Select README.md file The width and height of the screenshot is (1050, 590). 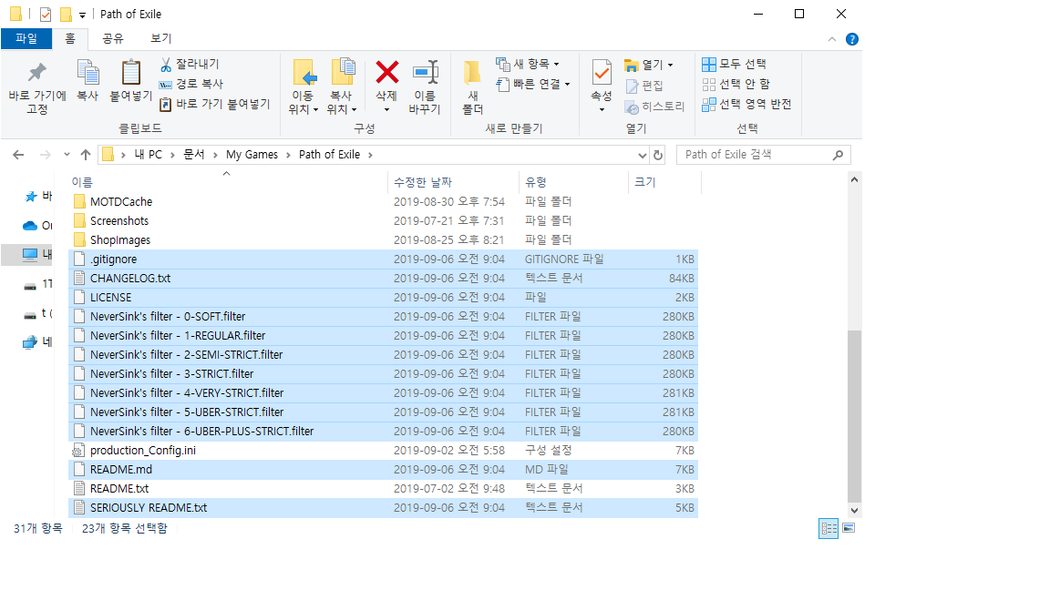[383, 470]
